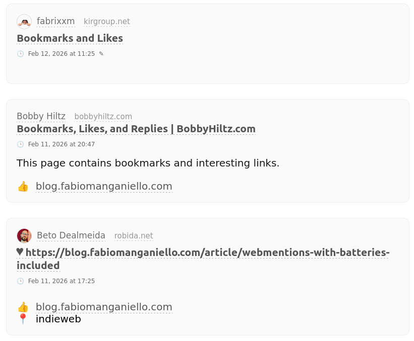Image resolution: width=414 pixels, height=341 pixels.
Task: Click the indieweb tag label
Action: 58,319
